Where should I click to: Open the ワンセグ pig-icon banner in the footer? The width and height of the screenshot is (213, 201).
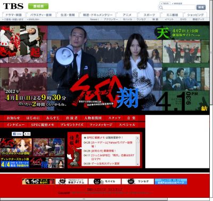(138, 181)
